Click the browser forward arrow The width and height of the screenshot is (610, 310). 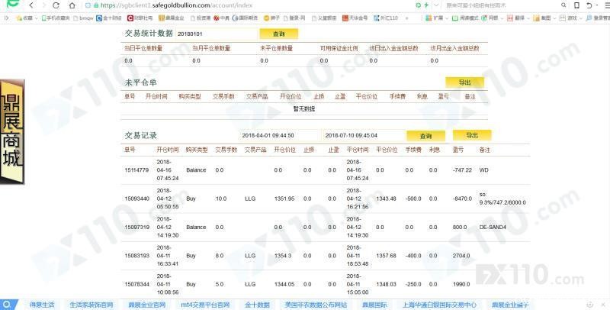(43, 5)
